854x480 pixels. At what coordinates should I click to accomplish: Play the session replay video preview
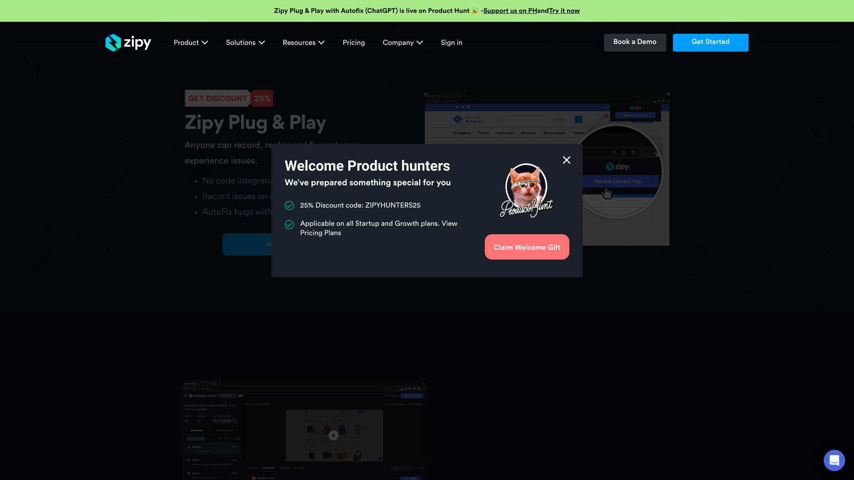tap(334, 436)
